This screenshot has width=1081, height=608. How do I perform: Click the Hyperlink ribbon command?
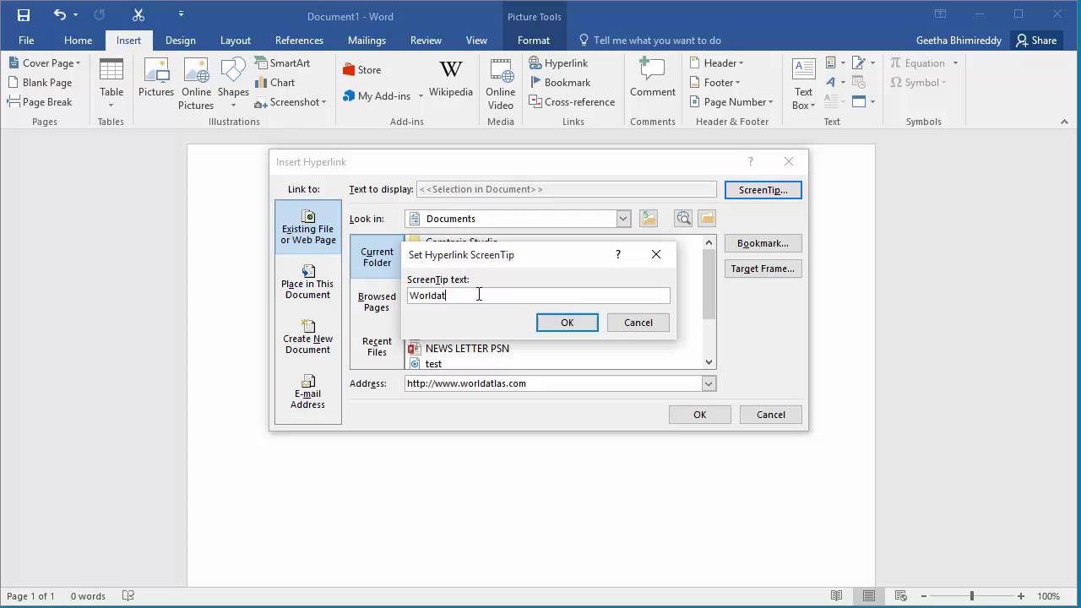pos(558,63)
